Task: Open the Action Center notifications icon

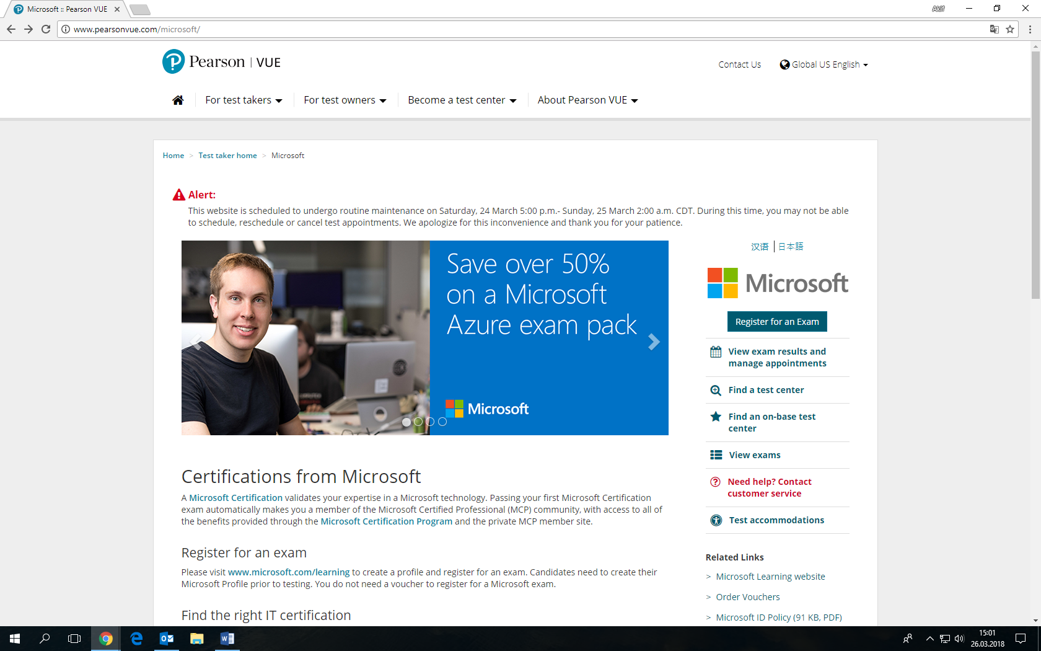Action: [1021, 639]
